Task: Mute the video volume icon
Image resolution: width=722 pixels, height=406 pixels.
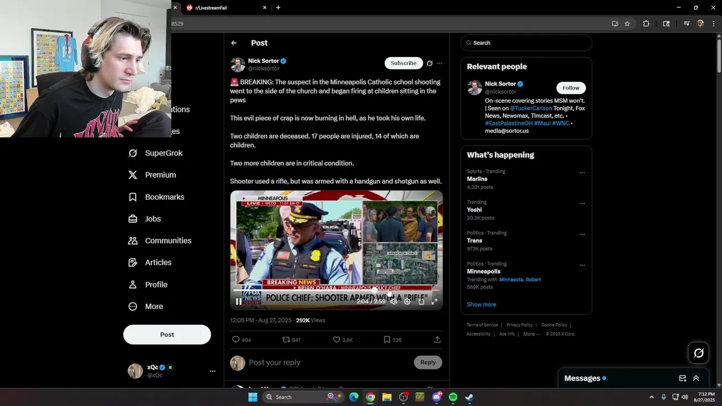Action: tap(394, 302)
